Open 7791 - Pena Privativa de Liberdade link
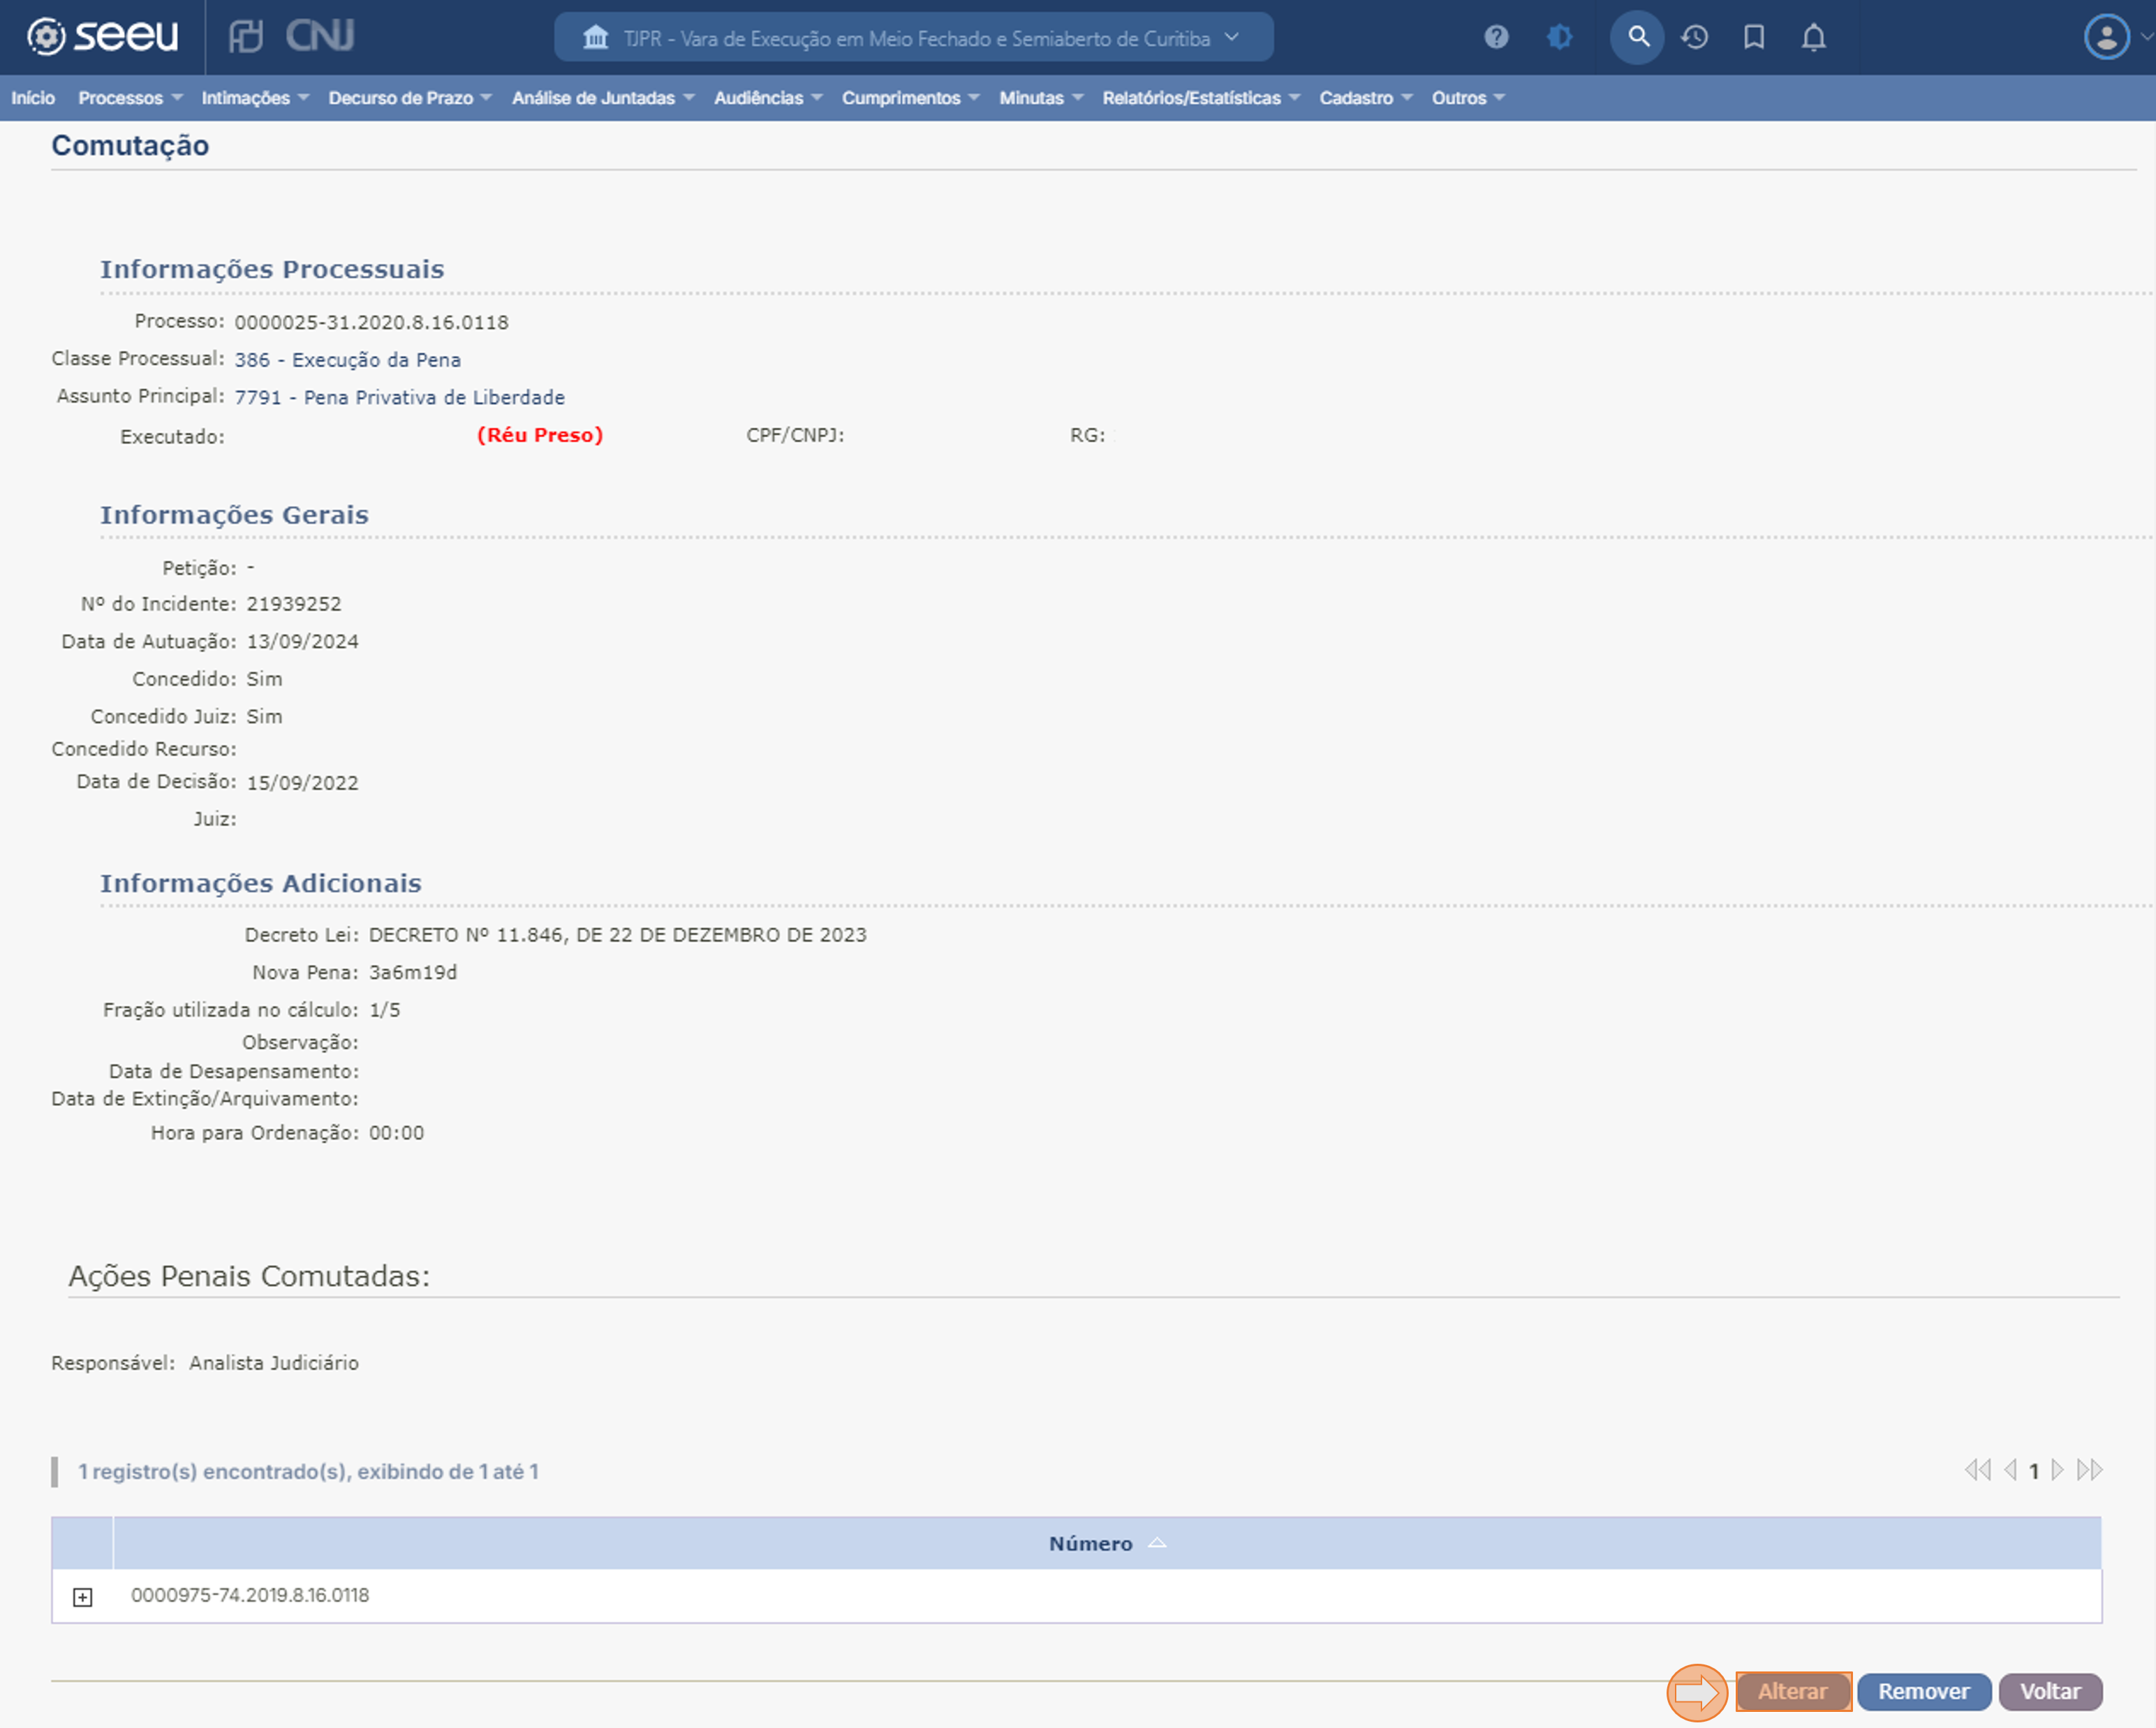The image size is (2156, 1728). (x=400, y=397)
